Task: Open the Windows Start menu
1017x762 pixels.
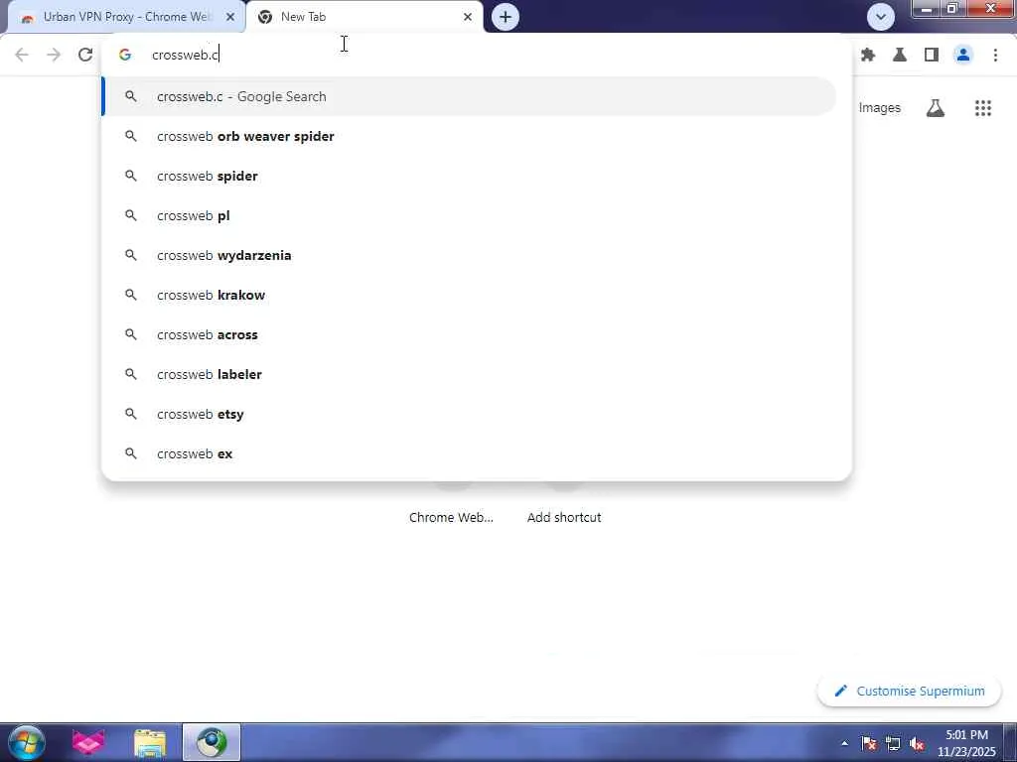Action: (x=27, y=742)
